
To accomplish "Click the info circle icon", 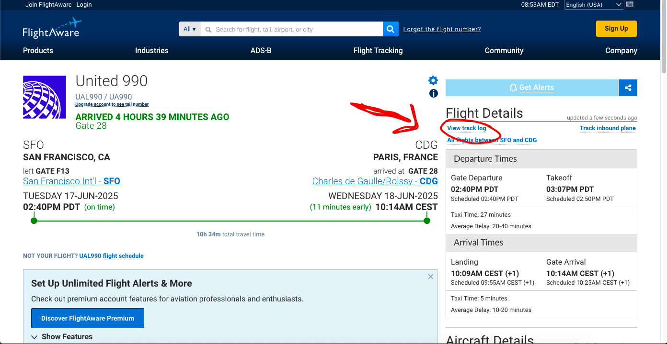I will point(434,93).
